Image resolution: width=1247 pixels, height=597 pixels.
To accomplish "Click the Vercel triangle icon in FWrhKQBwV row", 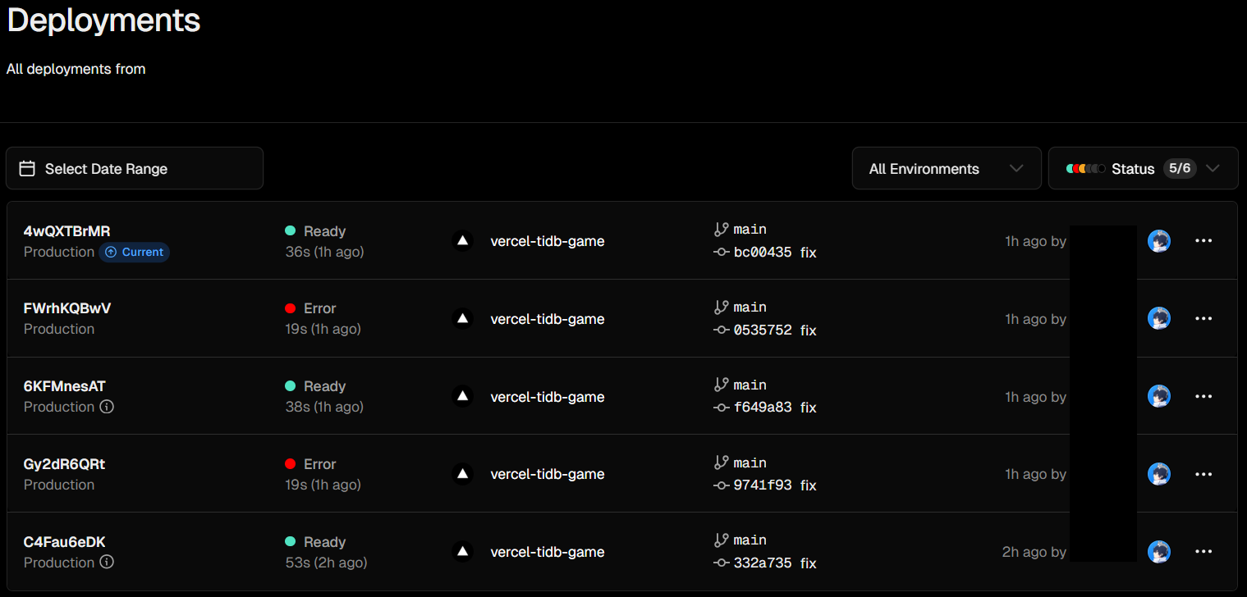I will (463, 318).
